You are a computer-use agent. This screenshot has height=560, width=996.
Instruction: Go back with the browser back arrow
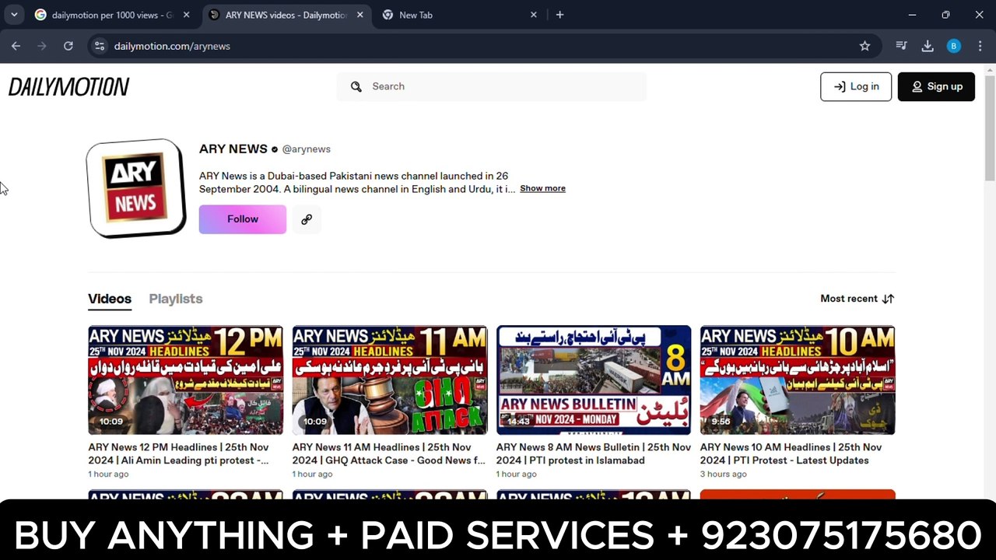[16, 46]
